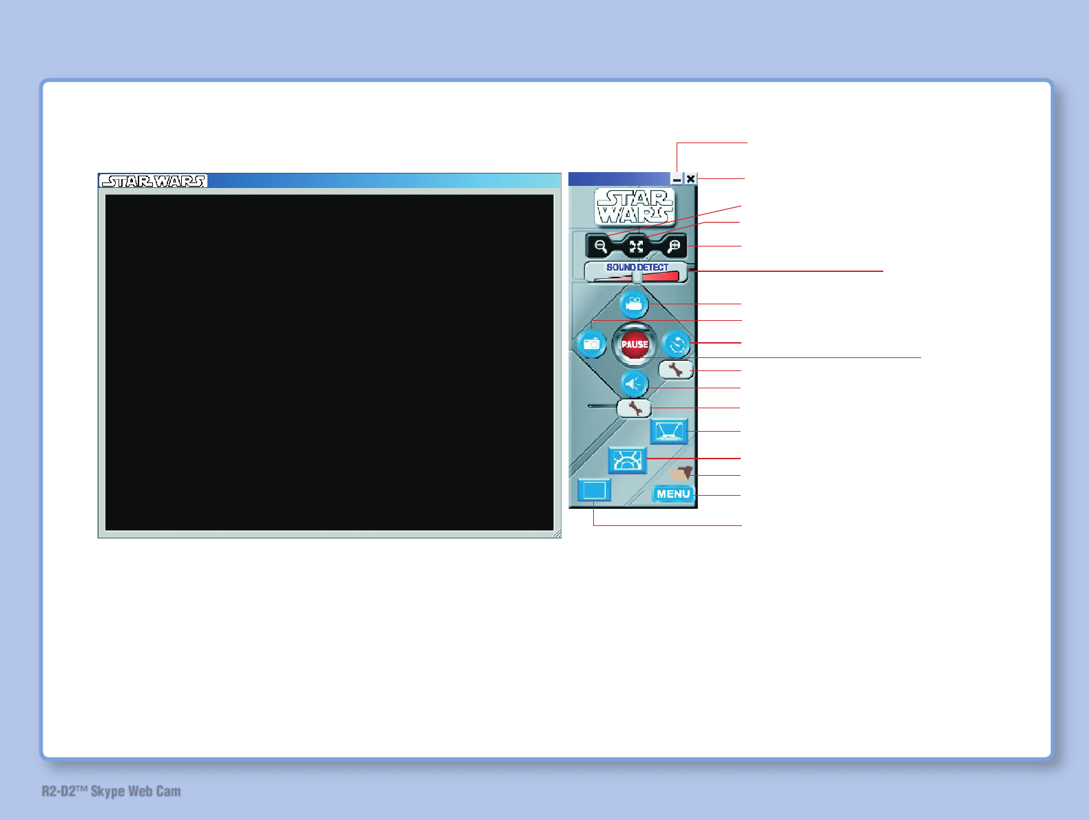Viewport: 1090px width, 820px height.
Task: Select the trapezoid-frame blue square button
Action: tap(669, 432)
